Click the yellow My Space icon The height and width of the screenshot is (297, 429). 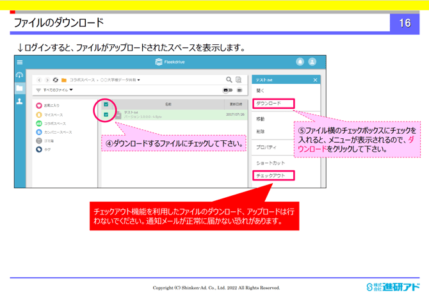[x=39, y=115]
